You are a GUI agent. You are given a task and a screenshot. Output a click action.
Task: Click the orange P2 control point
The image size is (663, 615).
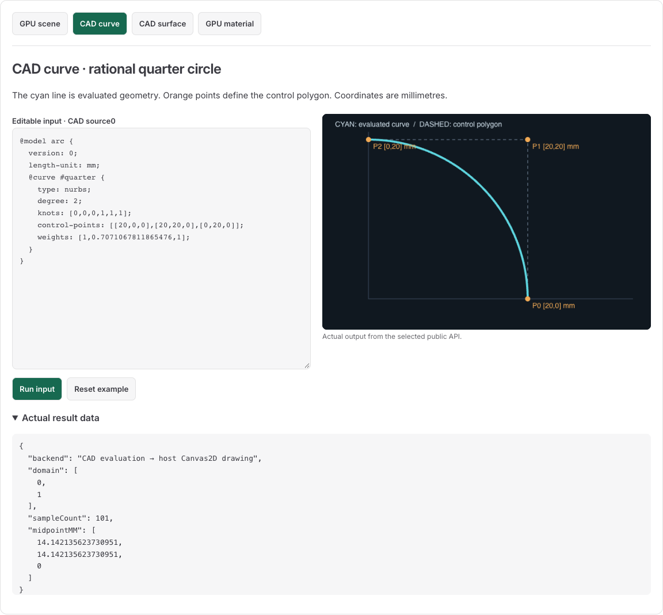point(369,139)
